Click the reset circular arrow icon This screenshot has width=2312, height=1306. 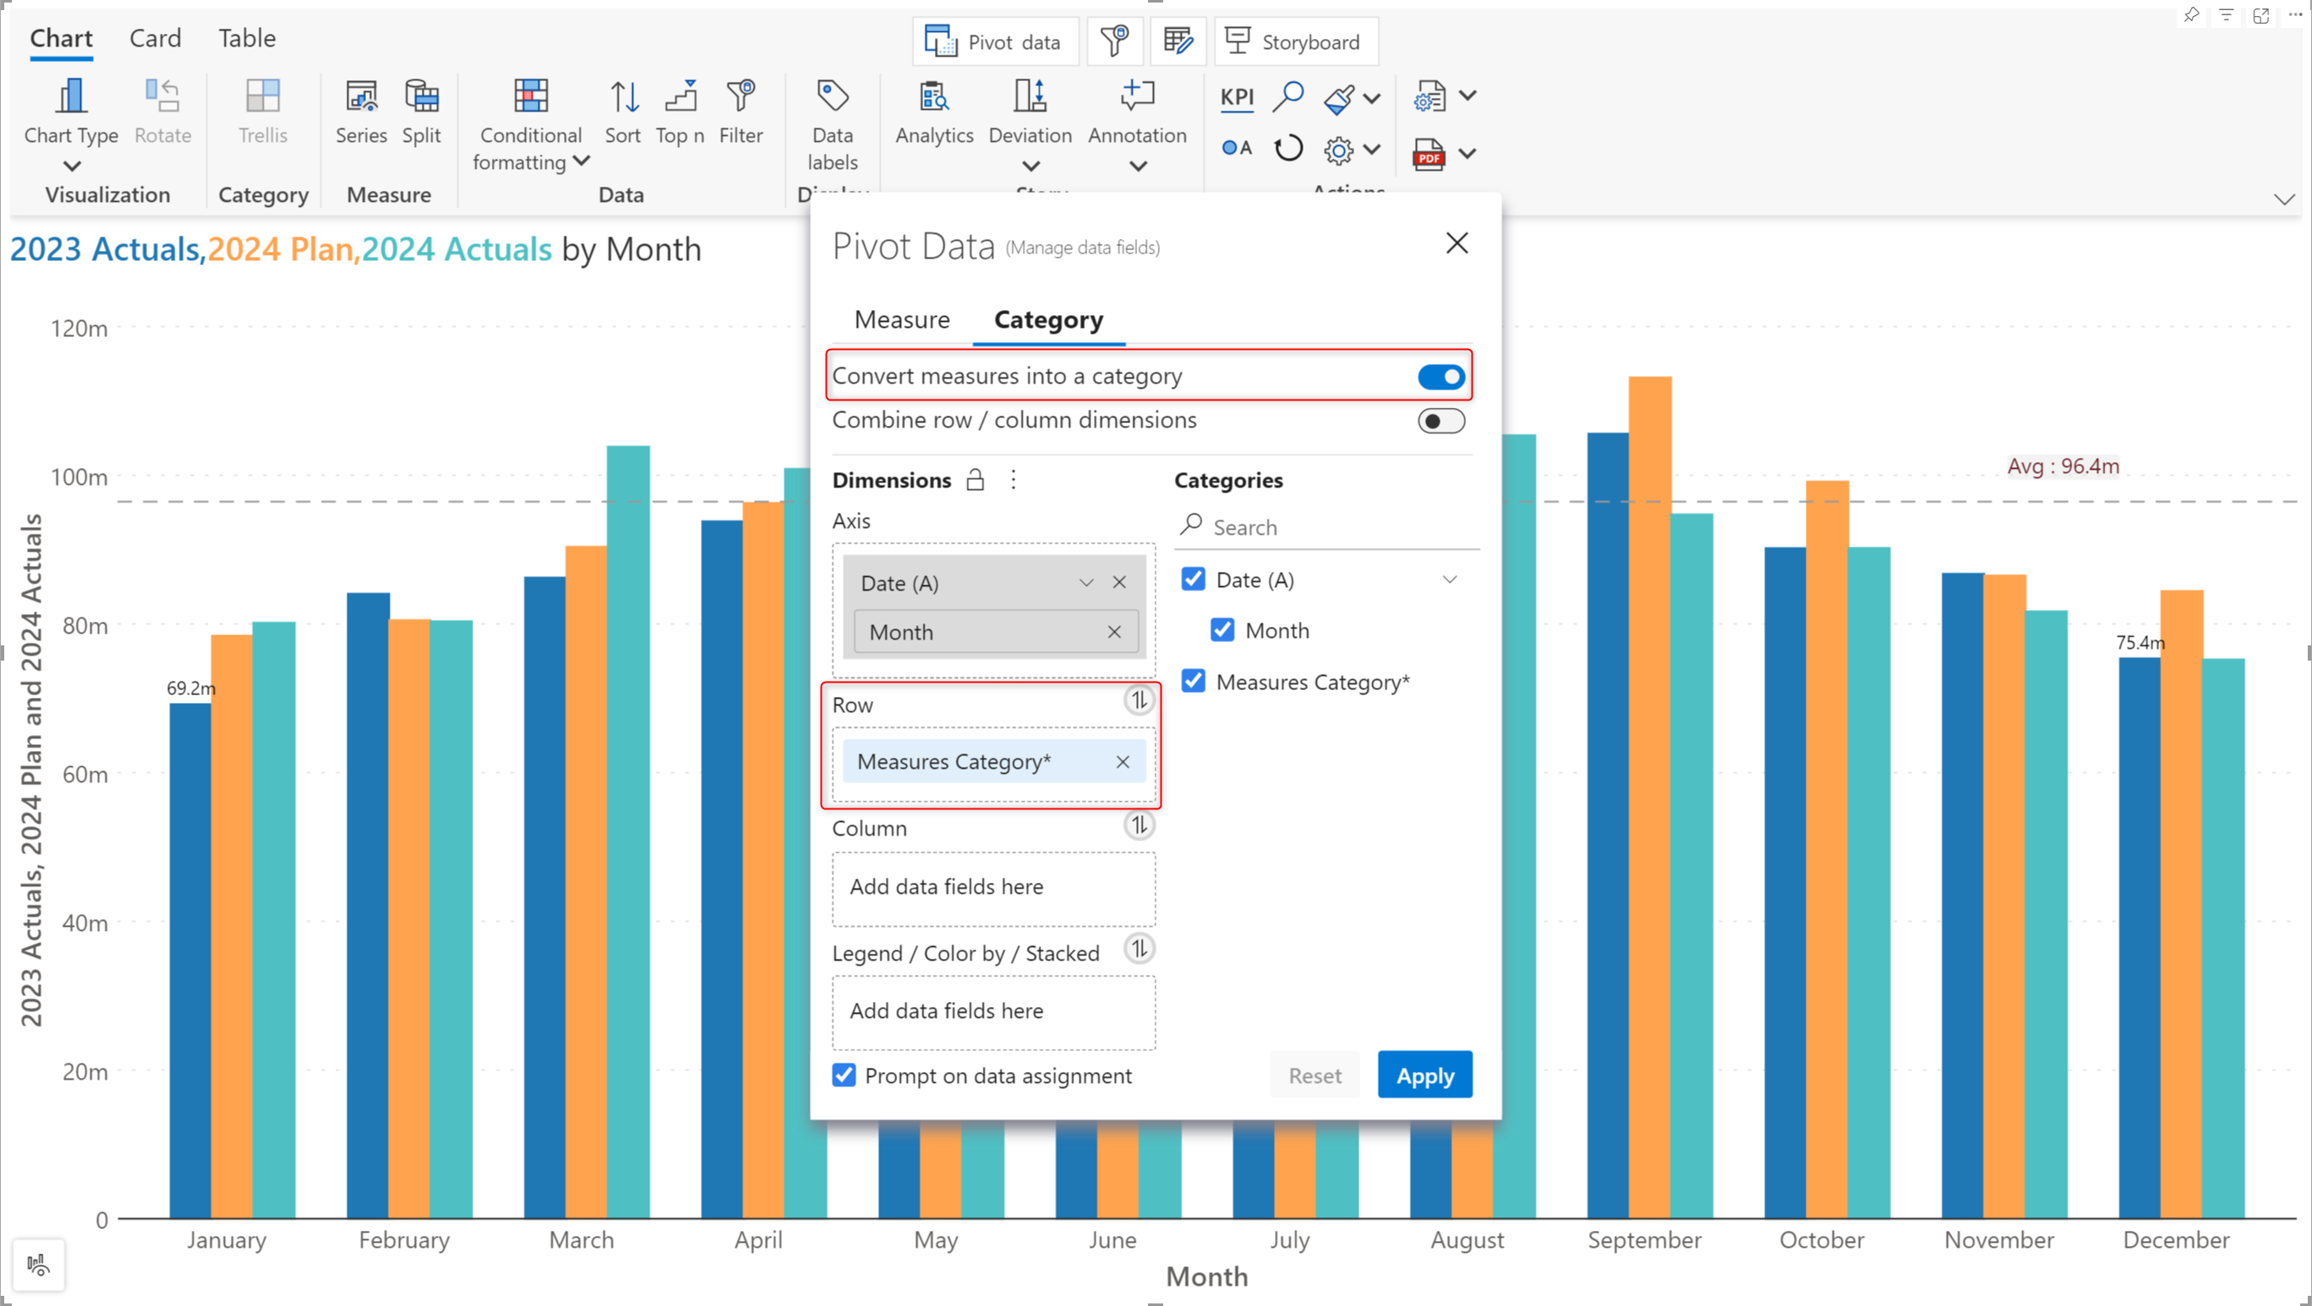[1288, 148]
